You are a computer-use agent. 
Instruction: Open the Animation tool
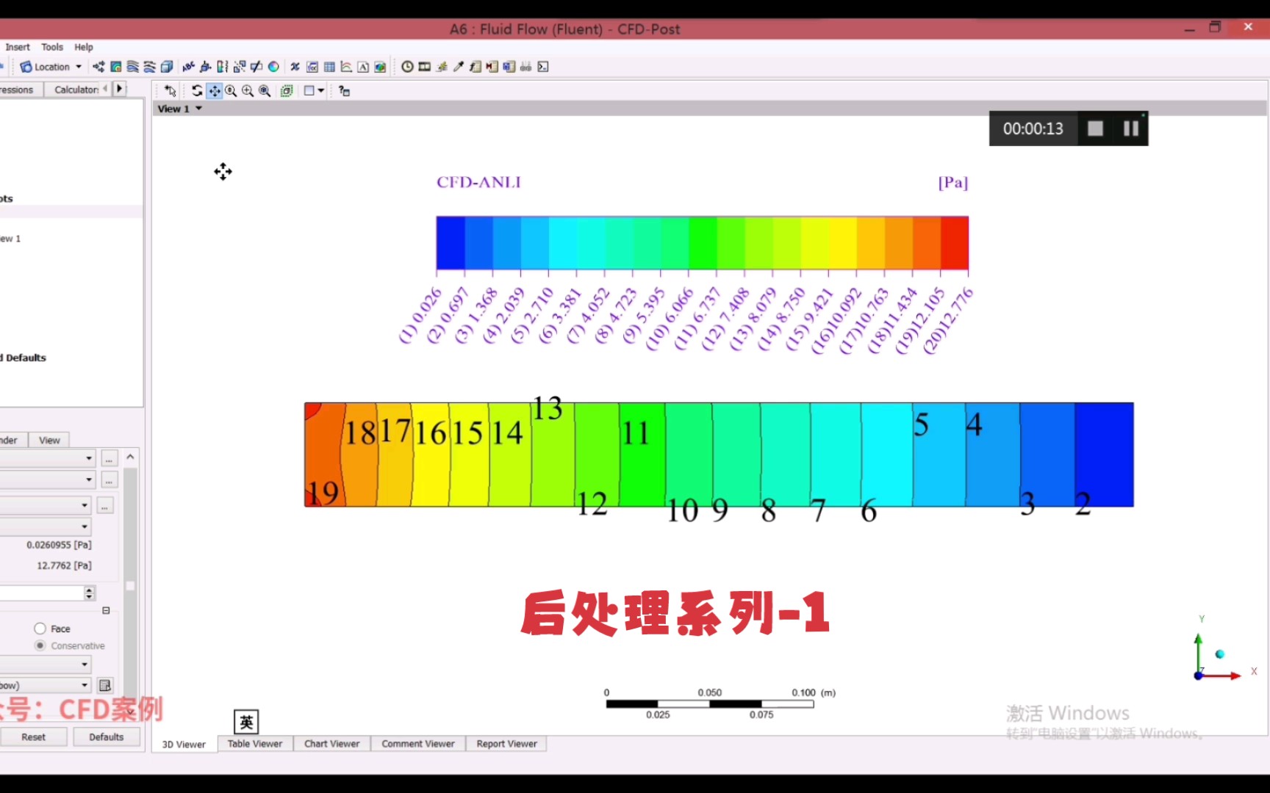[x=425, y=67]
